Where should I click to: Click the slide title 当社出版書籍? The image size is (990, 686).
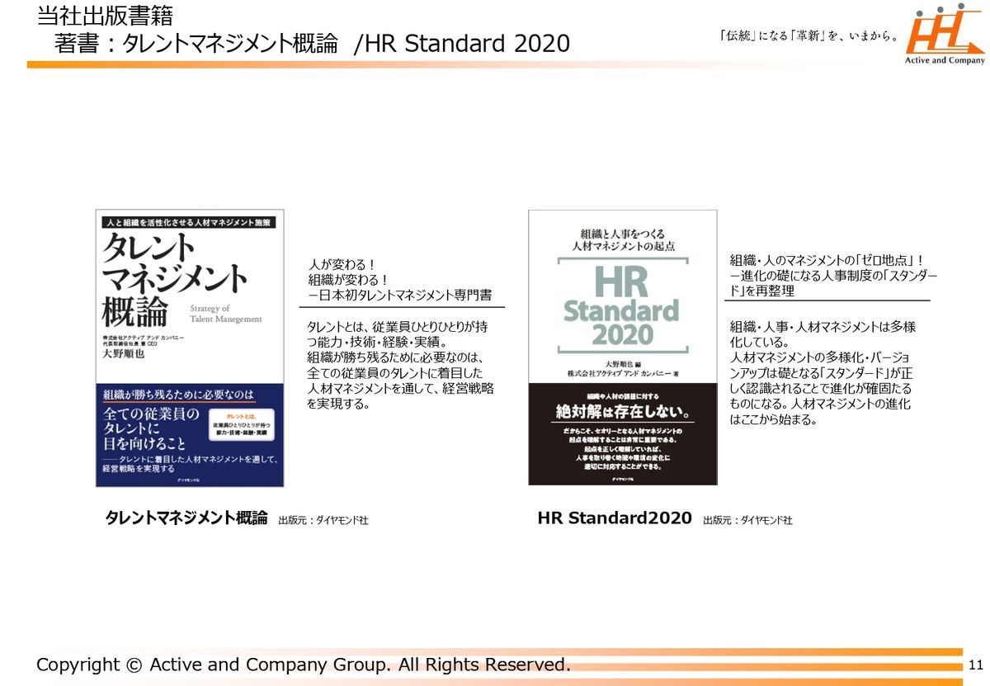[105, 16]
